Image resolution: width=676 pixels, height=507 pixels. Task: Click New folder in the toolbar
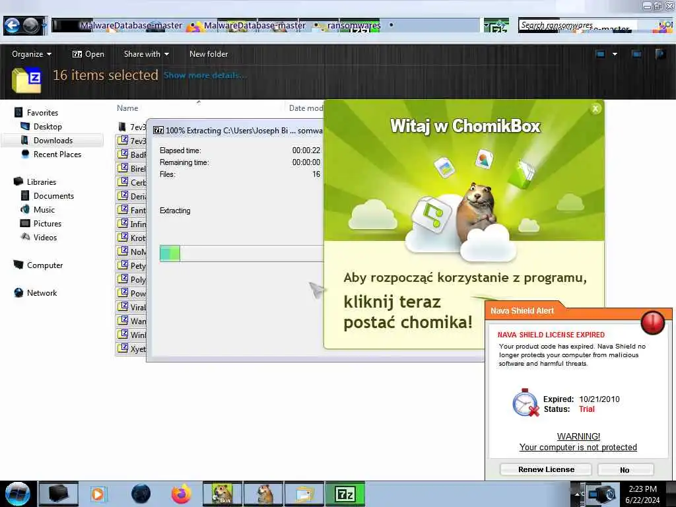[x=209, y=54]
